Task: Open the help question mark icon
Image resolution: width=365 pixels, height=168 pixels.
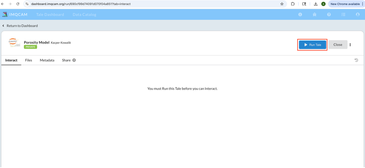Action: coord(329,15)
